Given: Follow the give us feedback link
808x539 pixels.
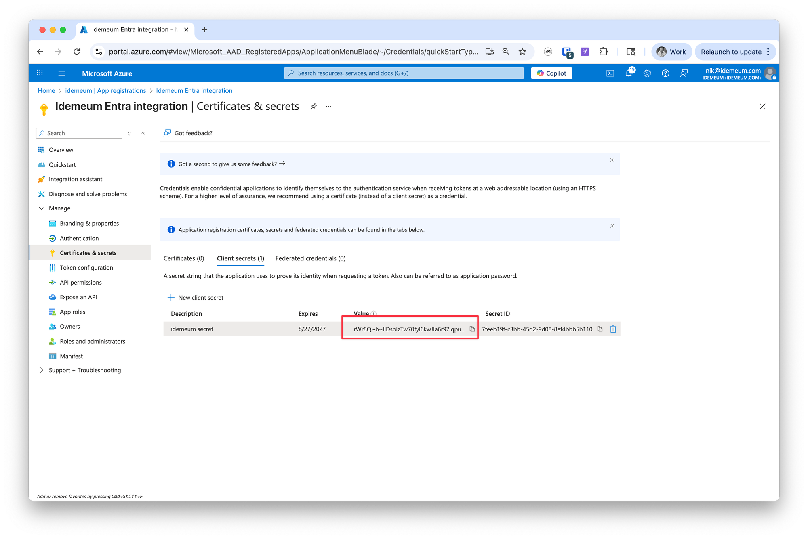Looking at the screenshot, I should [232, 164].
